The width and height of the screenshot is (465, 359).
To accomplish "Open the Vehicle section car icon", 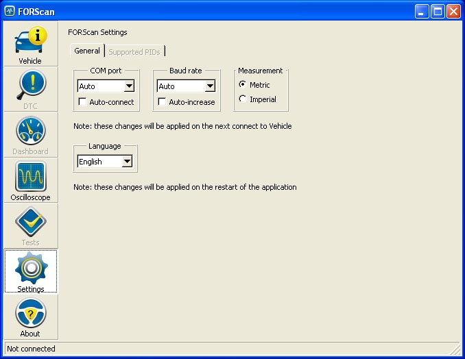I will click(30, 40).
